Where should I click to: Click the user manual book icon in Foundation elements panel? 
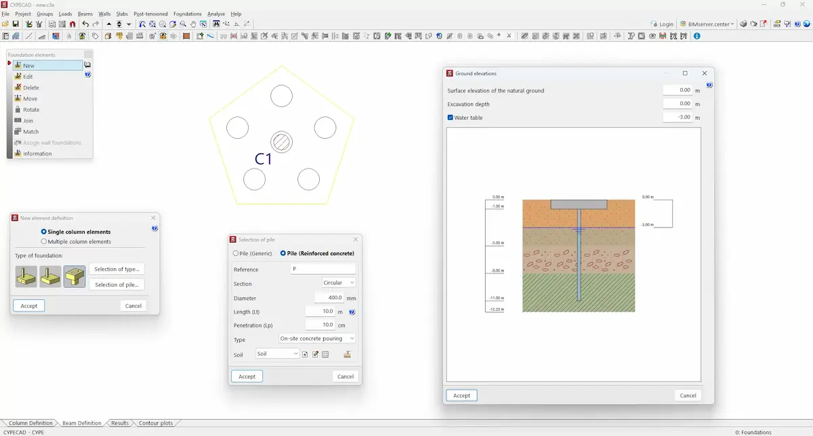click(x=88, y=65)
